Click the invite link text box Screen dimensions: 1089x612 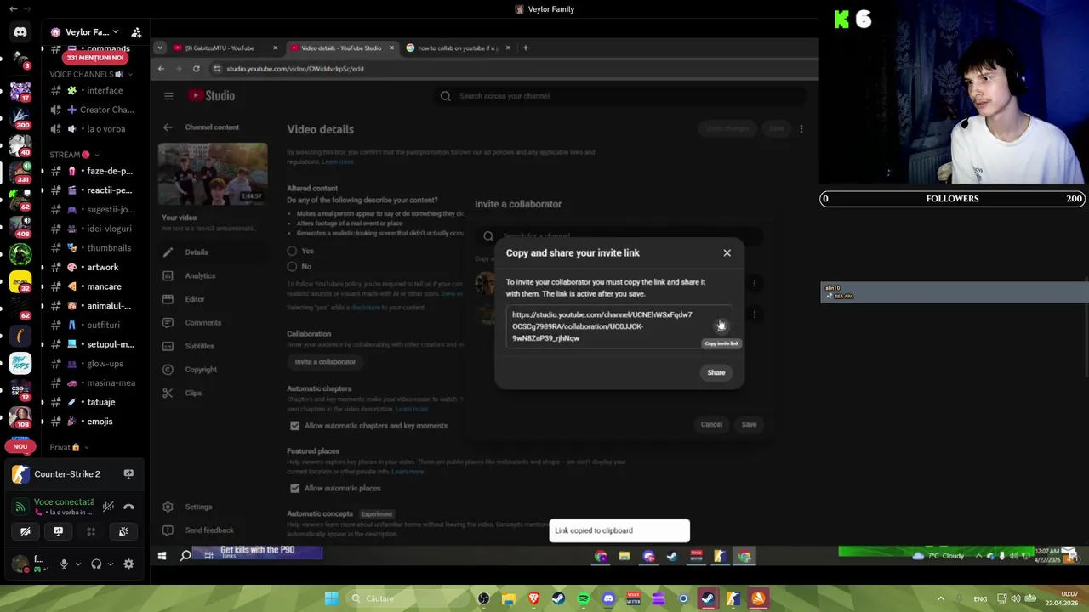pyautogui.click(x=619, y=326)
